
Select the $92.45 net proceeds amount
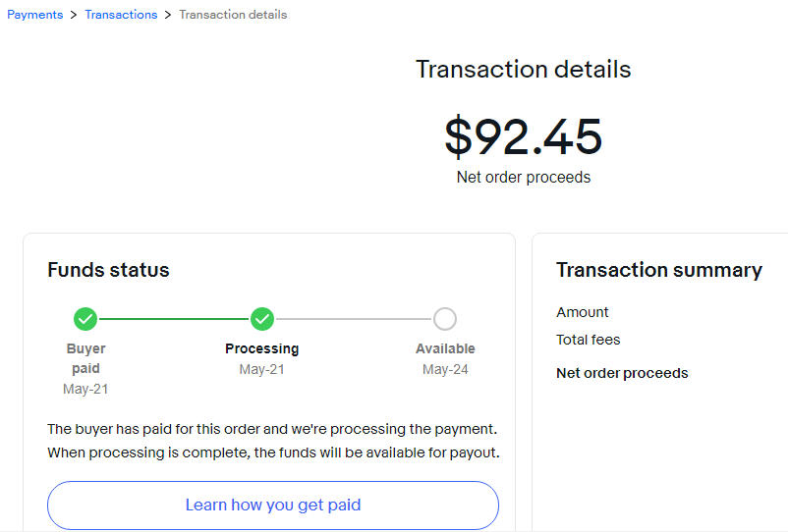click(x=523, y=136)
